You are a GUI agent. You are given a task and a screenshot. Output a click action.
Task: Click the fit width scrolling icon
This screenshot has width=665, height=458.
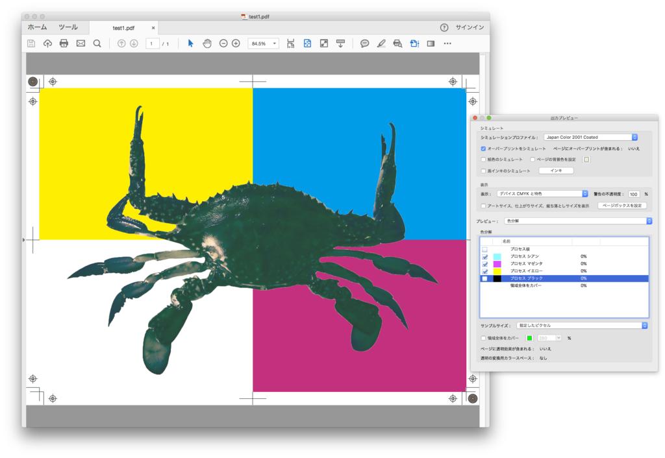coord(290,43)
